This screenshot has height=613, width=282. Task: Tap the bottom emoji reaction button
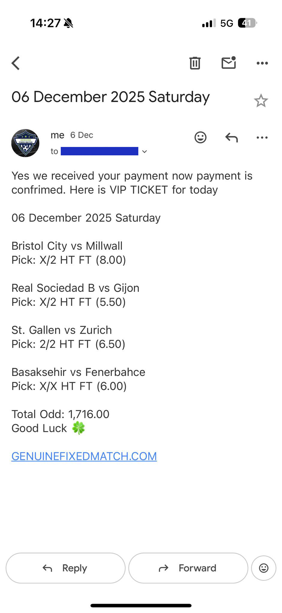(x=263, y=568)
